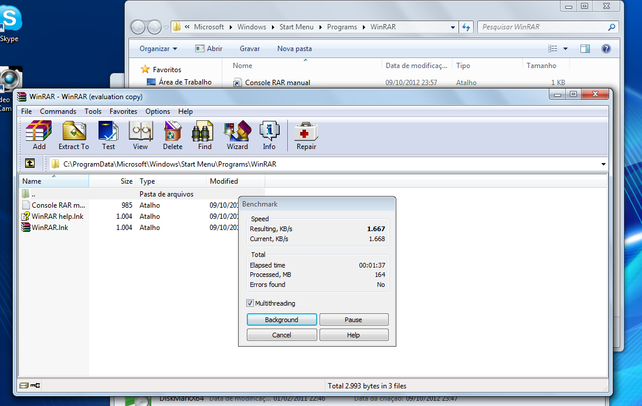The width and height of the screenshot is (642, 406).
Task: Click the Explorer forward navigation button
Action: pyautogui.click(x=154, y=27)
